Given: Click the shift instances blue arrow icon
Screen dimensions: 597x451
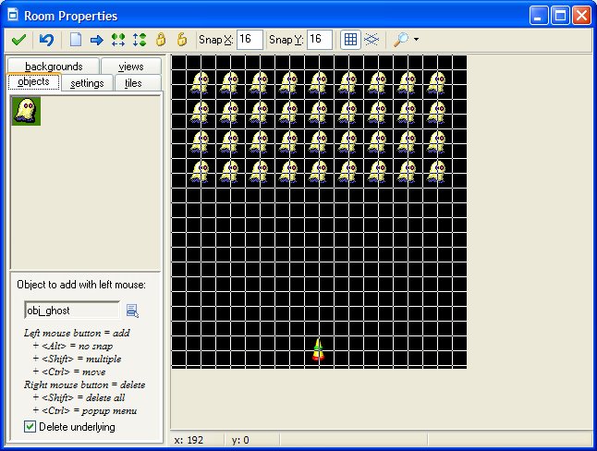Looking at the screenshot, I should click(x=96, y=40).
